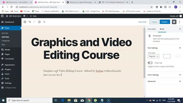
Task: Click the WordPress logo in admin bar
Action: coord(2,16)
